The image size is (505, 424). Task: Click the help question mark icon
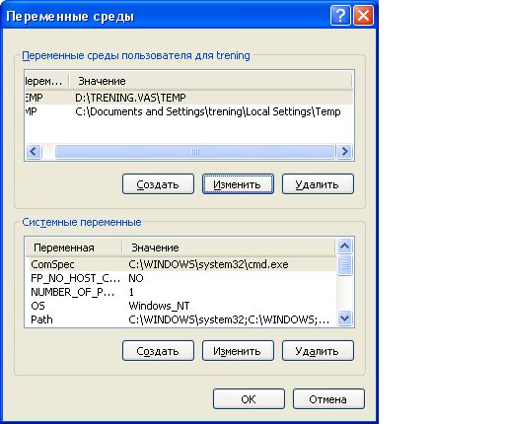340,15
